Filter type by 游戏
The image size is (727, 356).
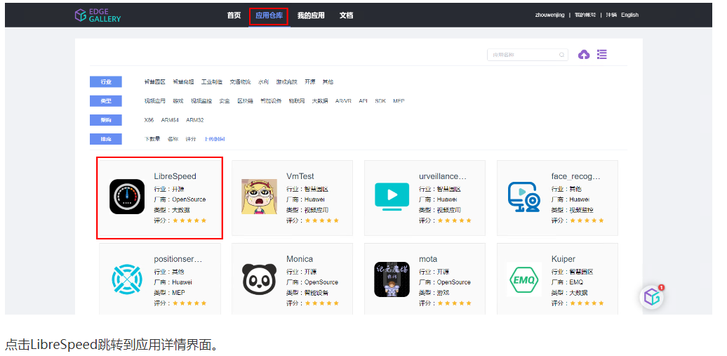178,100
